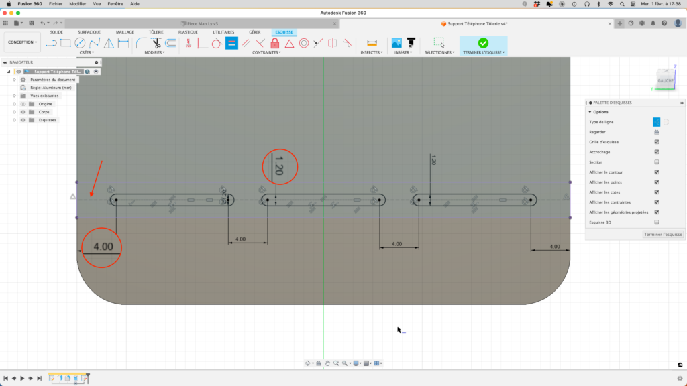
Task: Click the Insert image icon
Action: 397,43
